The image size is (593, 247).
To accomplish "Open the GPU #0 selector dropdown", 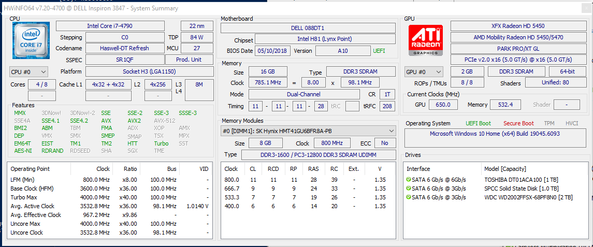I will [424, 71].
